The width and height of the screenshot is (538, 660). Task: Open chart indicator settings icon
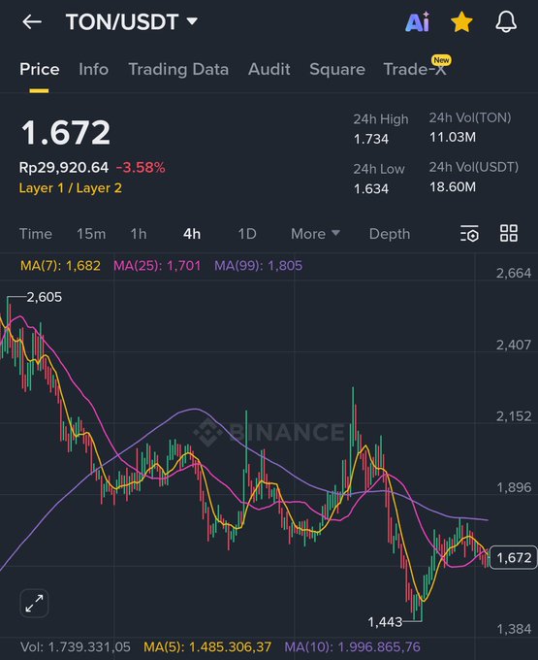click(469, 234)
